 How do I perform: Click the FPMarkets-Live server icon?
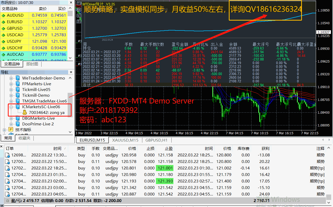(x=18, y=84)
